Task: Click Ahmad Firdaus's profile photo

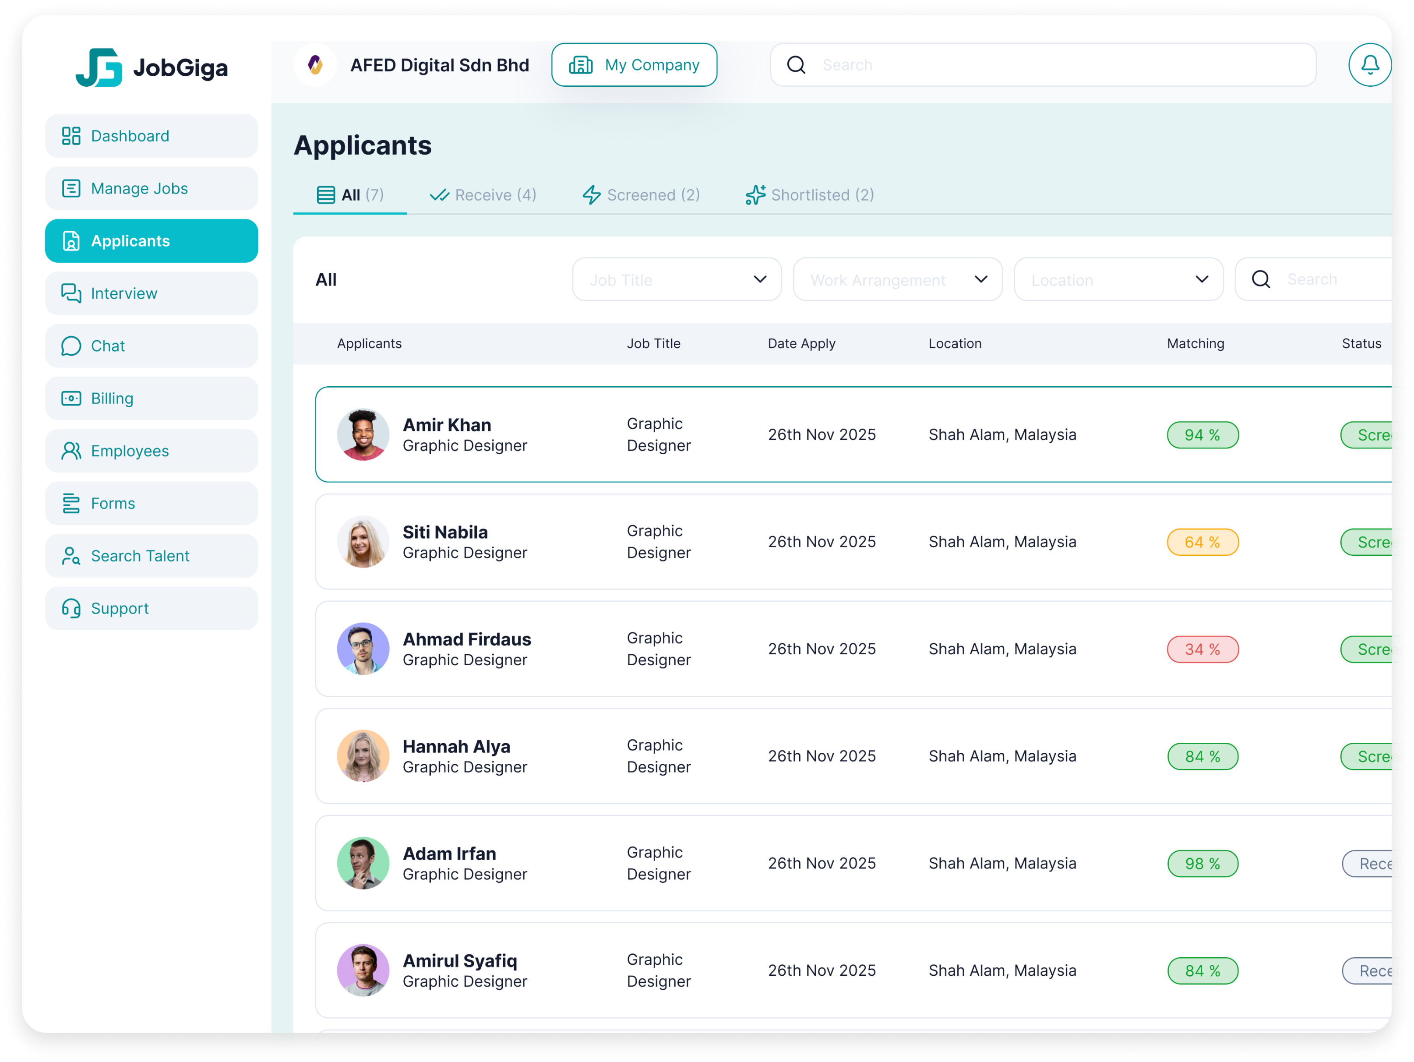Action: click(363, 649)
